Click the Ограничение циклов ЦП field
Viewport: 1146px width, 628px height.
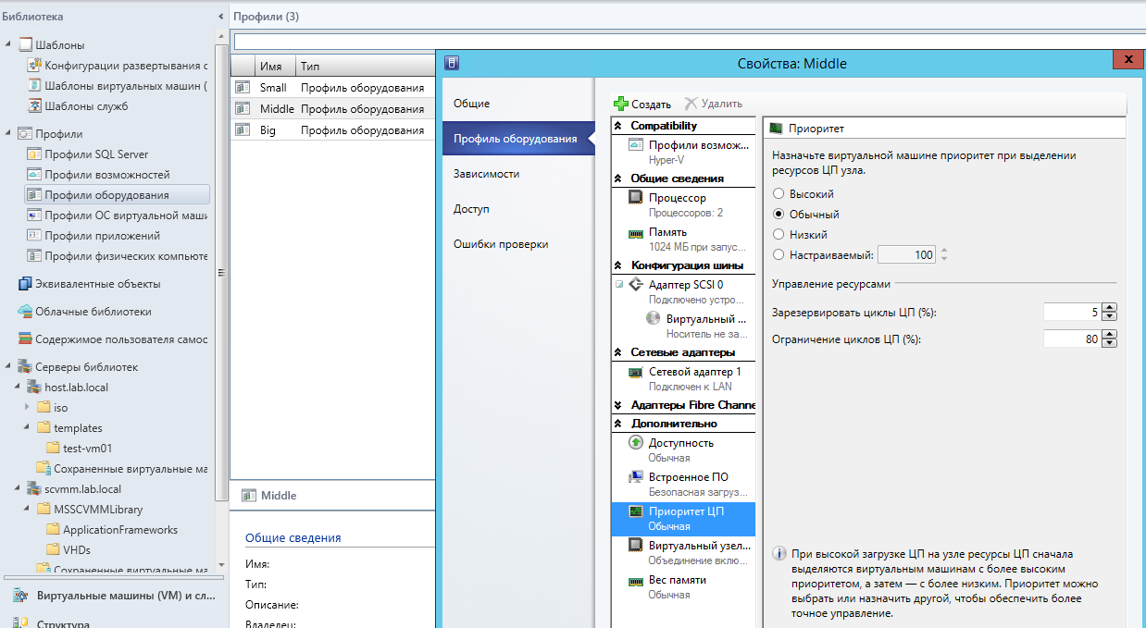[x=1071, y=339]
